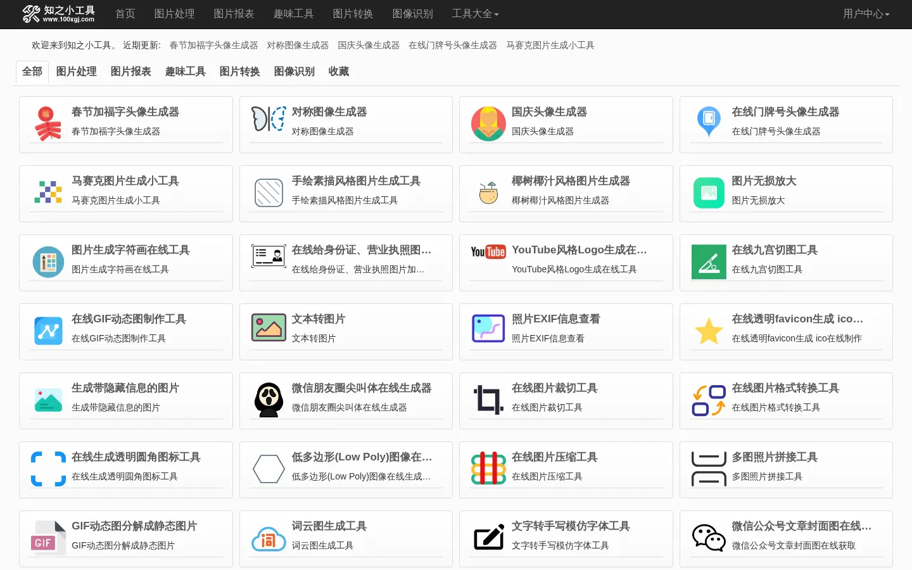Switch to the 图像识别 category tab
Screen dimensions: 912x570
[294, 72]
